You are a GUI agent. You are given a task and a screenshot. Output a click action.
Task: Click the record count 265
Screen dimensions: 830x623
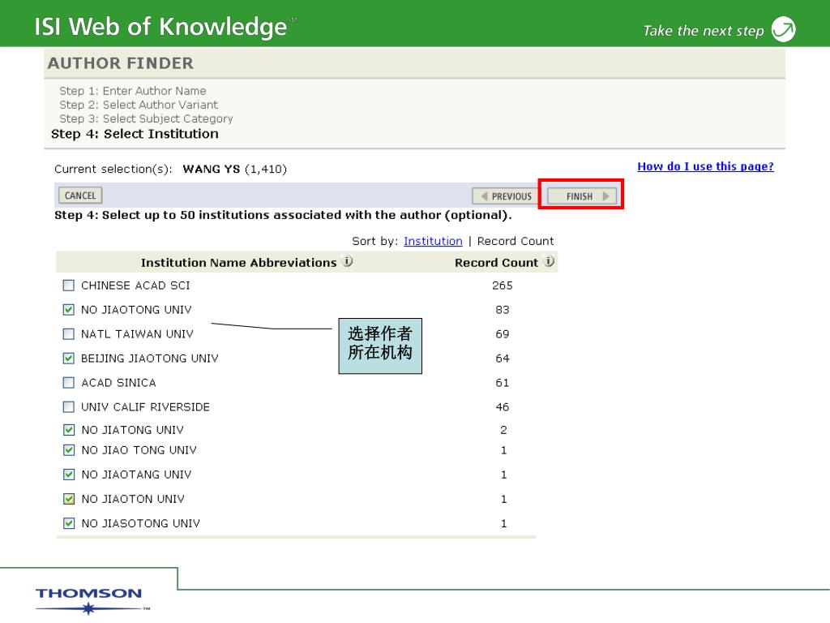coord(503,286)
